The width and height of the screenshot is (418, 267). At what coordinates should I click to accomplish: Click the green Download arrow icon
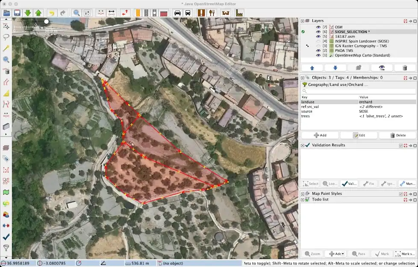pyautogui.click(x=28, y=13)
